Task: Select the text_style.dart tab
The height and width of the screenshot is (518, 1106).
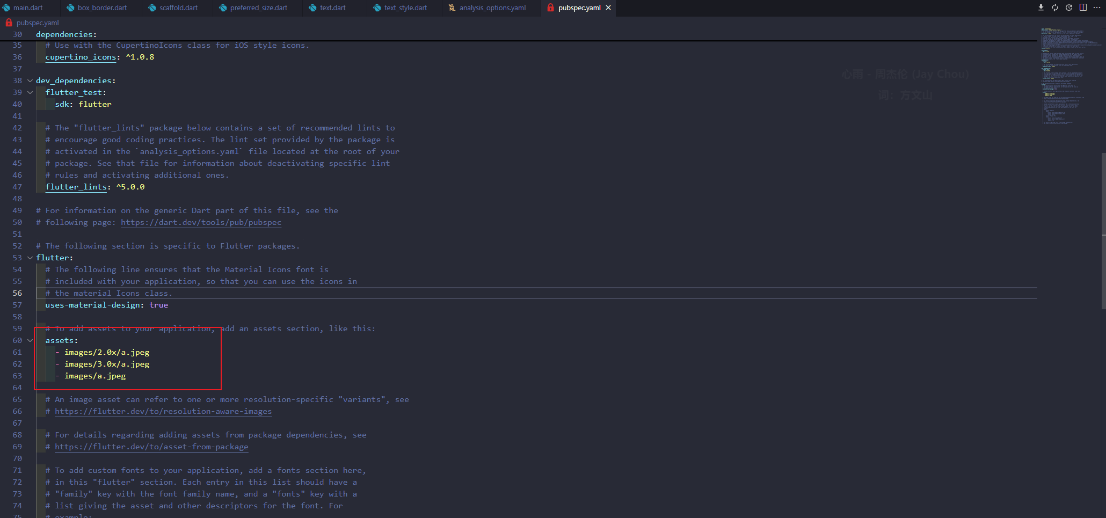Action: tap(405, 8)
